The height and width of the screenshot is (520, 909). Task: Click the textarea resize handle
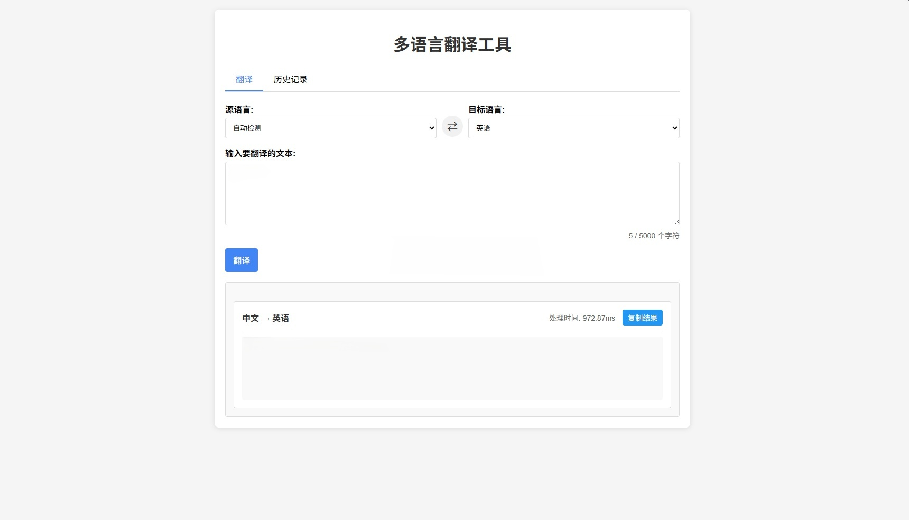[676, 222]
